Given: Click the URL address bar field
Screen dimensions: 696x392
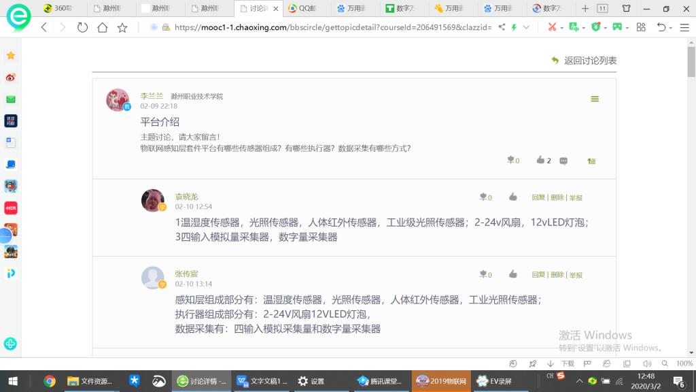Looking at the screenshot, I should [326, 27].
